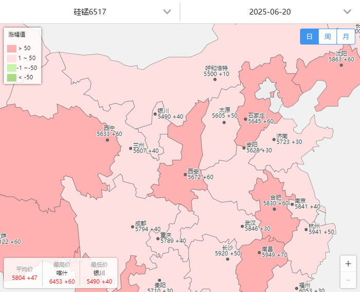Click the 平均价 5804 +47 value
Image resolution: width=360 pixels, height=292 pixels.
pos(25,278)
